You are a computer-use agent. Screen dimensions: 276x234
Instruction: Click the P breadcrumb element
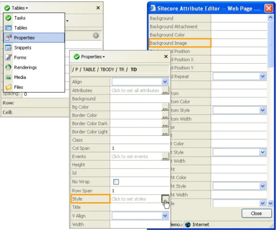point(77,70)
